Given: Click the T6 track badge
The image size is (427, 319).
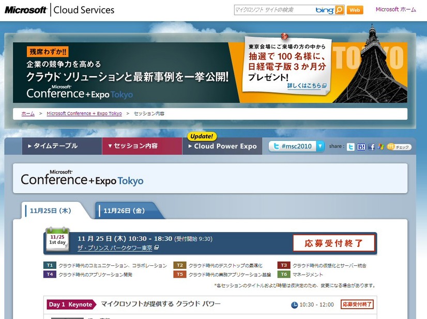Looking at the screenshot, I should click(284, 275).
